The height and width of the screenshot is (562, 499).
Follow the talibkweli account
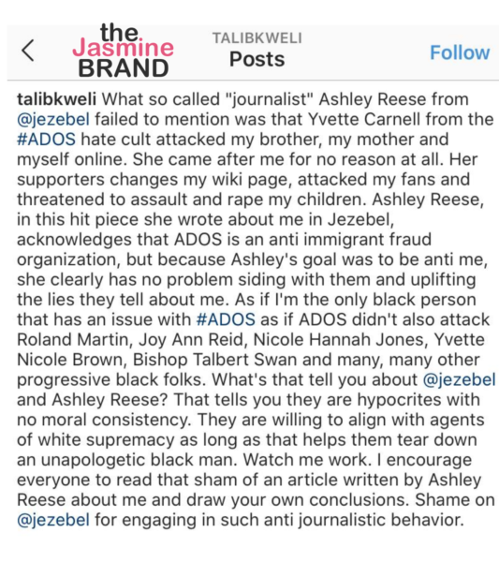tap(460, 52)
